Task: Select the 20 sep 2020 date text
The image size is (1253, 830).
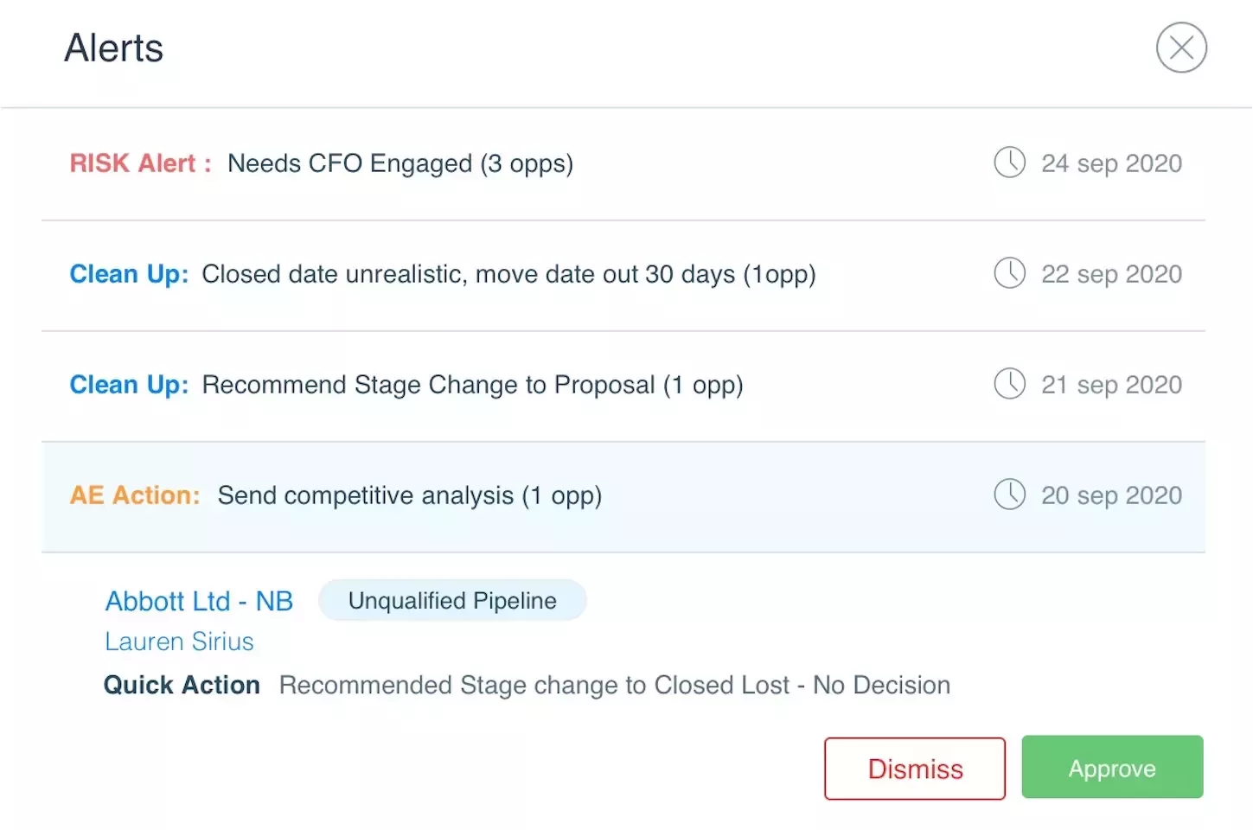Action: [x=1111, y=495]
